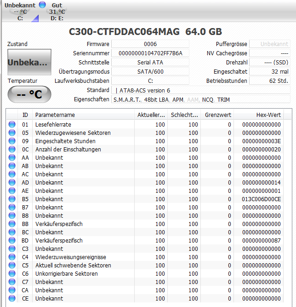
Task: Click status icon of C4 Wiederzuweisungsereignisse
Action: pos(12,257)
